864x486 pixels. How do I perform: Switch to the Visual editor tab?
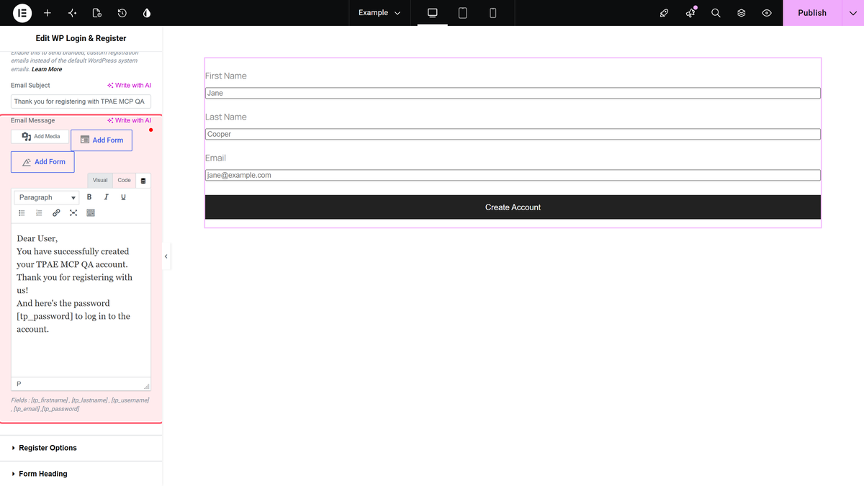(100, 180)
